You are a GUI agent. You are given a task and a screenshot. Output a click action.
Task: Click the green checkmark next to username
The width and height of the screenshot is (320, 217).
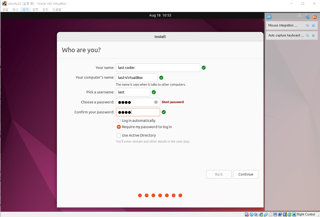(154, 92)
